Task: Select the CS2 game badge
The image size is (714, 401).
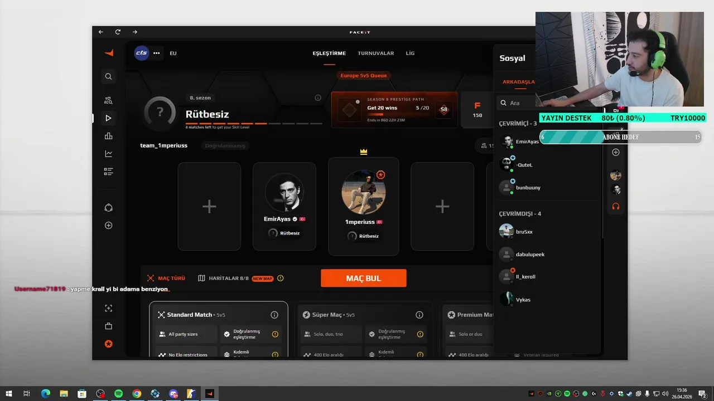Action: (x=142, y=53)
